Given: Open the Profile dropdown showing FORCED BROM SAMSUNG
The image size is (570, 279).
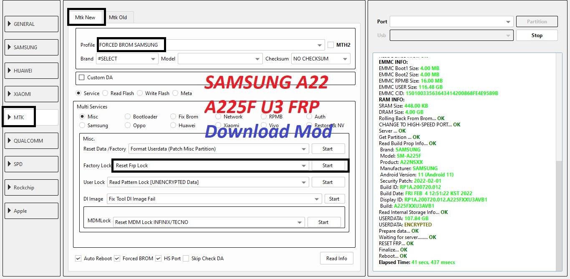Looking at the screenshot, I should click(211, 45).
